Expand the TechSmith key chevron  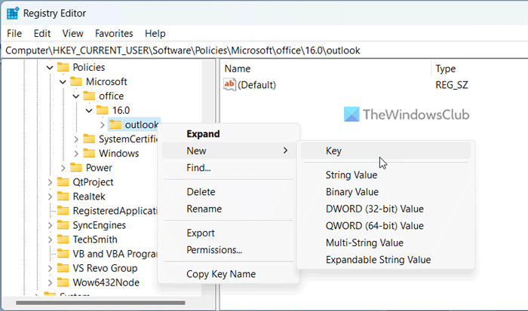coord(50,239)
